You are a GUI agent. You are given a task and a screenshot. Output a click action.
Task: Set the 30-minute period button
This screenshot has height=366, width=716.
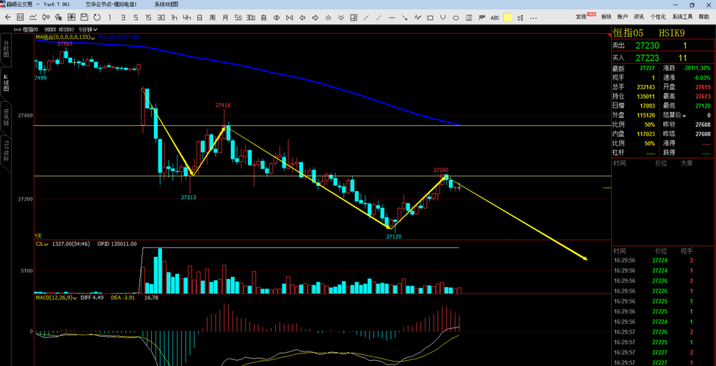pos(161,18)
